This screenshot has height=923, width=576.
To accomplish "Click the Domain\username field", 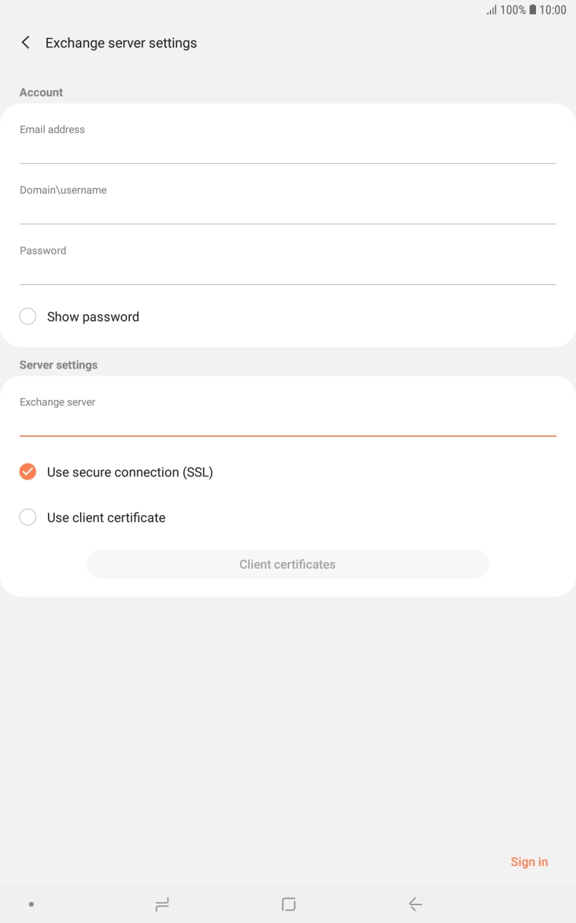I will click(x=288, y=200).
